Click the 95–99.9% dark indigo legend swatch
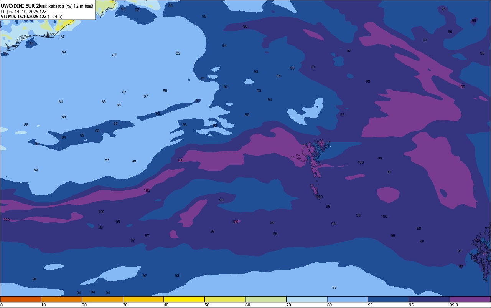 coord(429,299)
